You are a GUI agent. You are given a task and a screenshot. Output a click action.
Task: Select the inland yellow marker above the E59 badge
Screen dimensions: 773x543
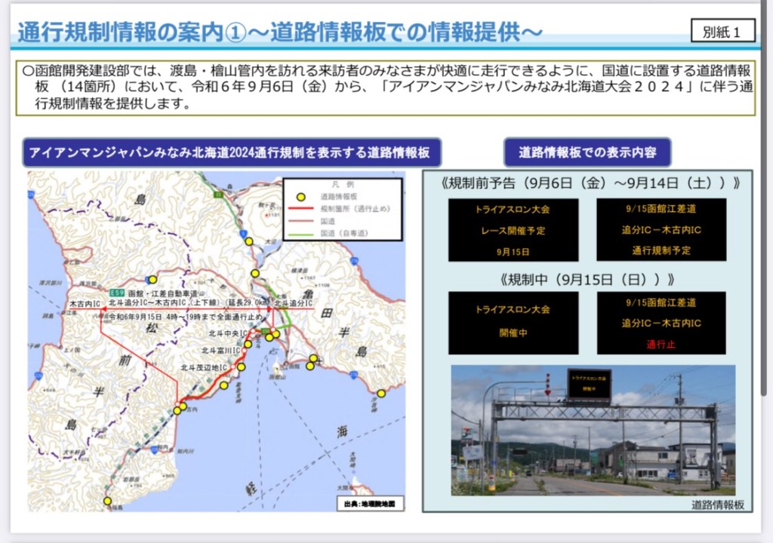pyautogui.click(x=152, y=279)
